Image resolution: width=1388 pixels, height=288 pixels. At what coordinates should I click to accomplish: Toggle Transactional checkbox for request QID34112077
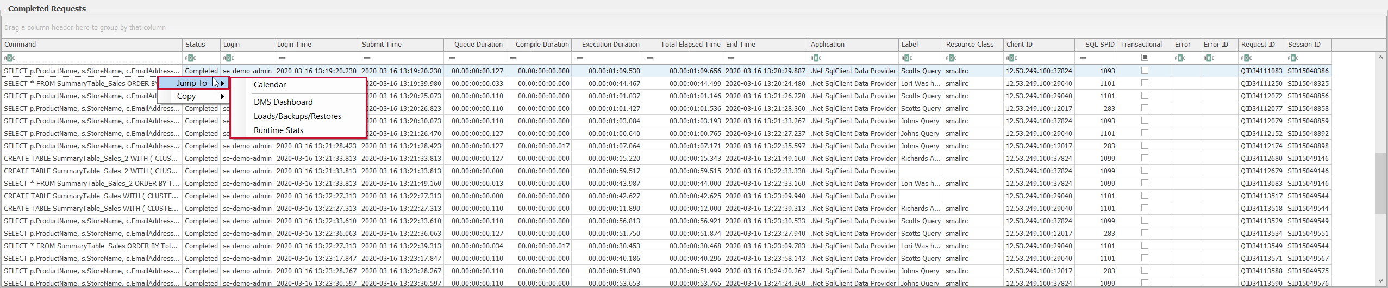(1145, 108)
